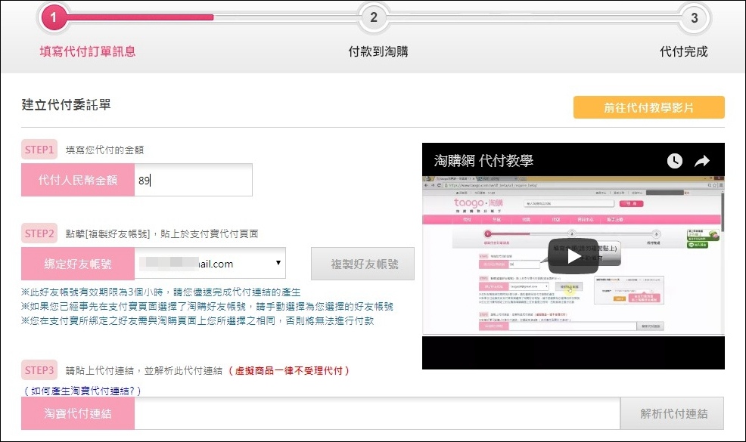Click the share arrow icon on video
Viewport: 746px width, 442px height.
point(702,161)
